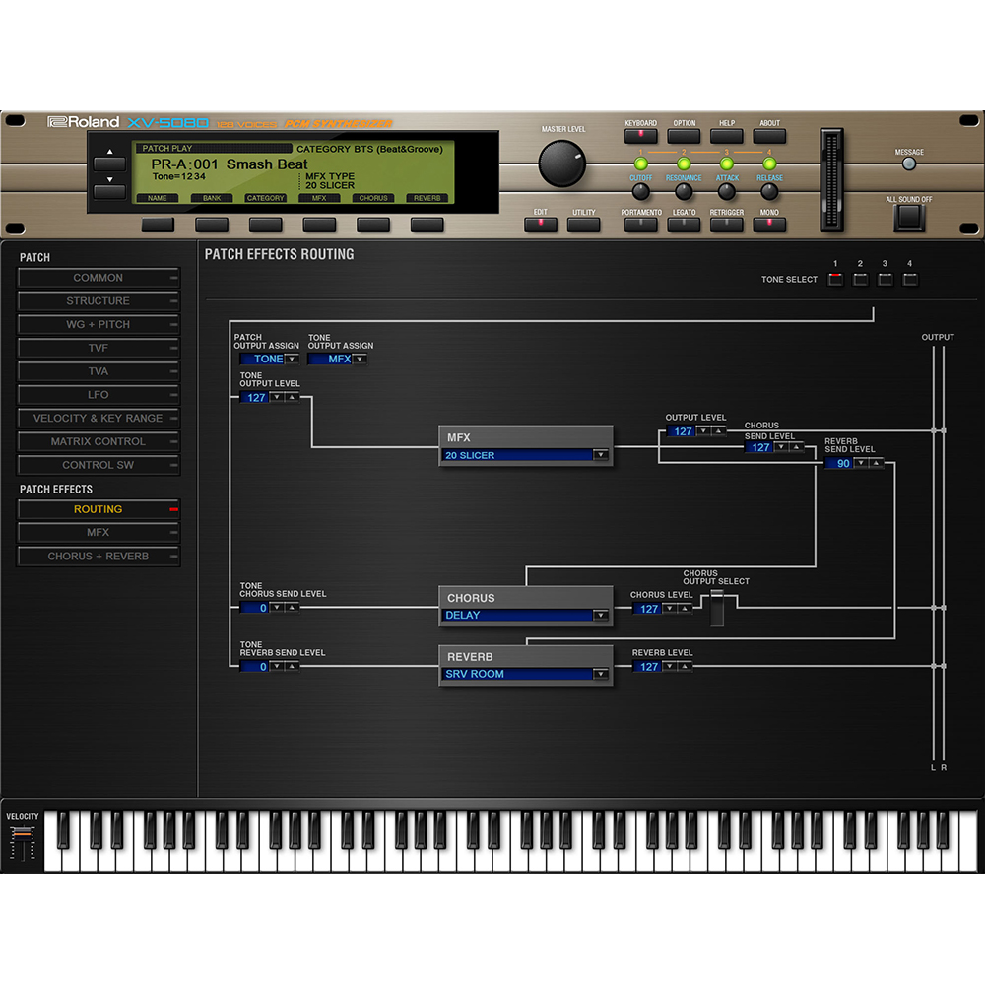Viewport: 985px width, 985px height.
Task: Open Tone Output Assign dropdown
Action: click(x=360, y=359)
